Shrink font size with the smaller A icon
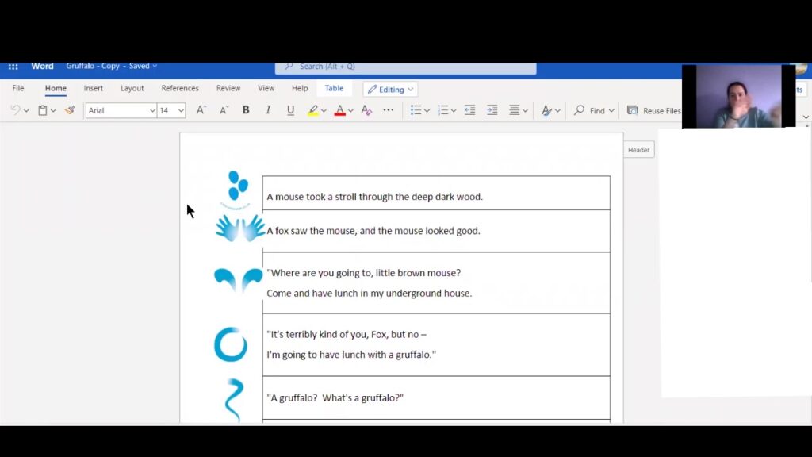The image size is (812, 457). pos(224,109)
